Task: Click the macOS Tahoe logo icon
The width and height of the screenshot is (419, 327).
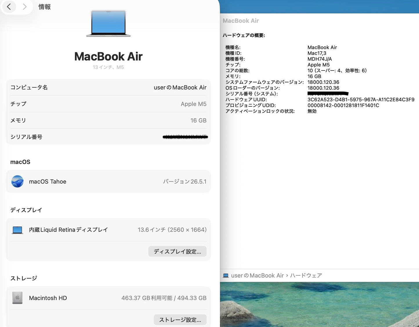Action: (x=17, y=181)
